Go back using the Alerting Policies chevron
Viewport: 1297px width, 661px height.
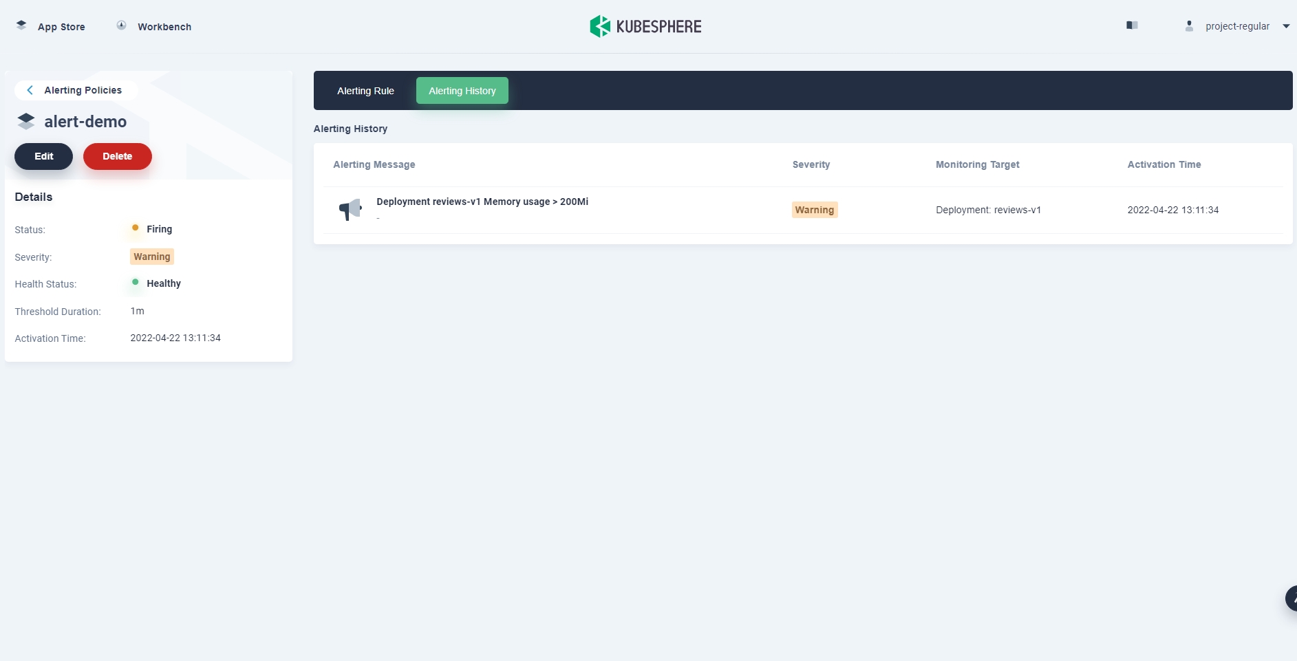click(x=30, y=90)
